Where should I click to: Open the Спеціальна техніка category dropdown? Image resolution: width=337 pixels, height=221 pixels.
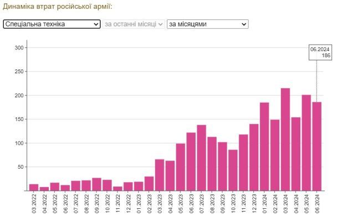52,24
